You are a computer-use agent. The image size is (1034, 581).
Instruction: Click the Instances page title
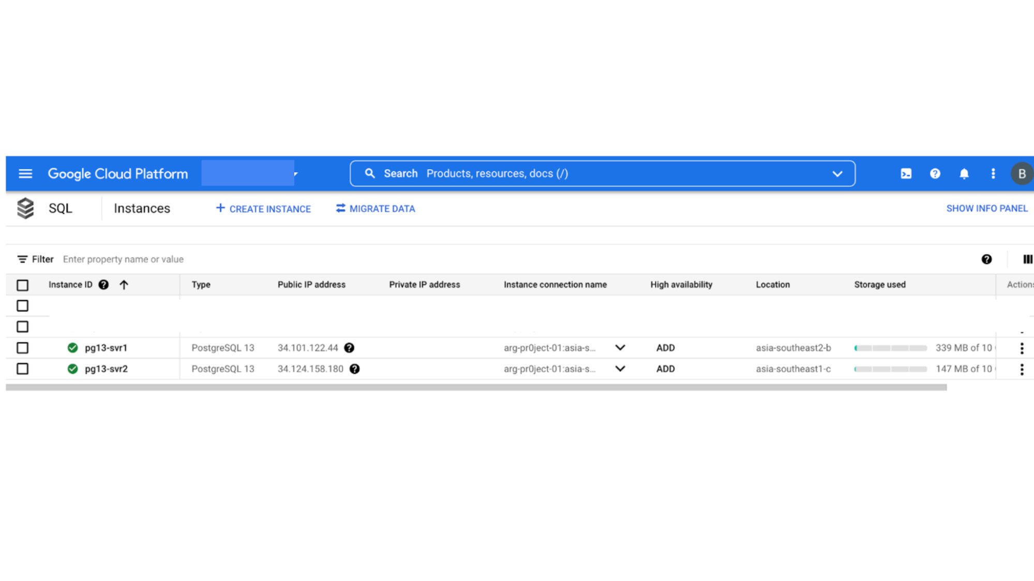142,208
